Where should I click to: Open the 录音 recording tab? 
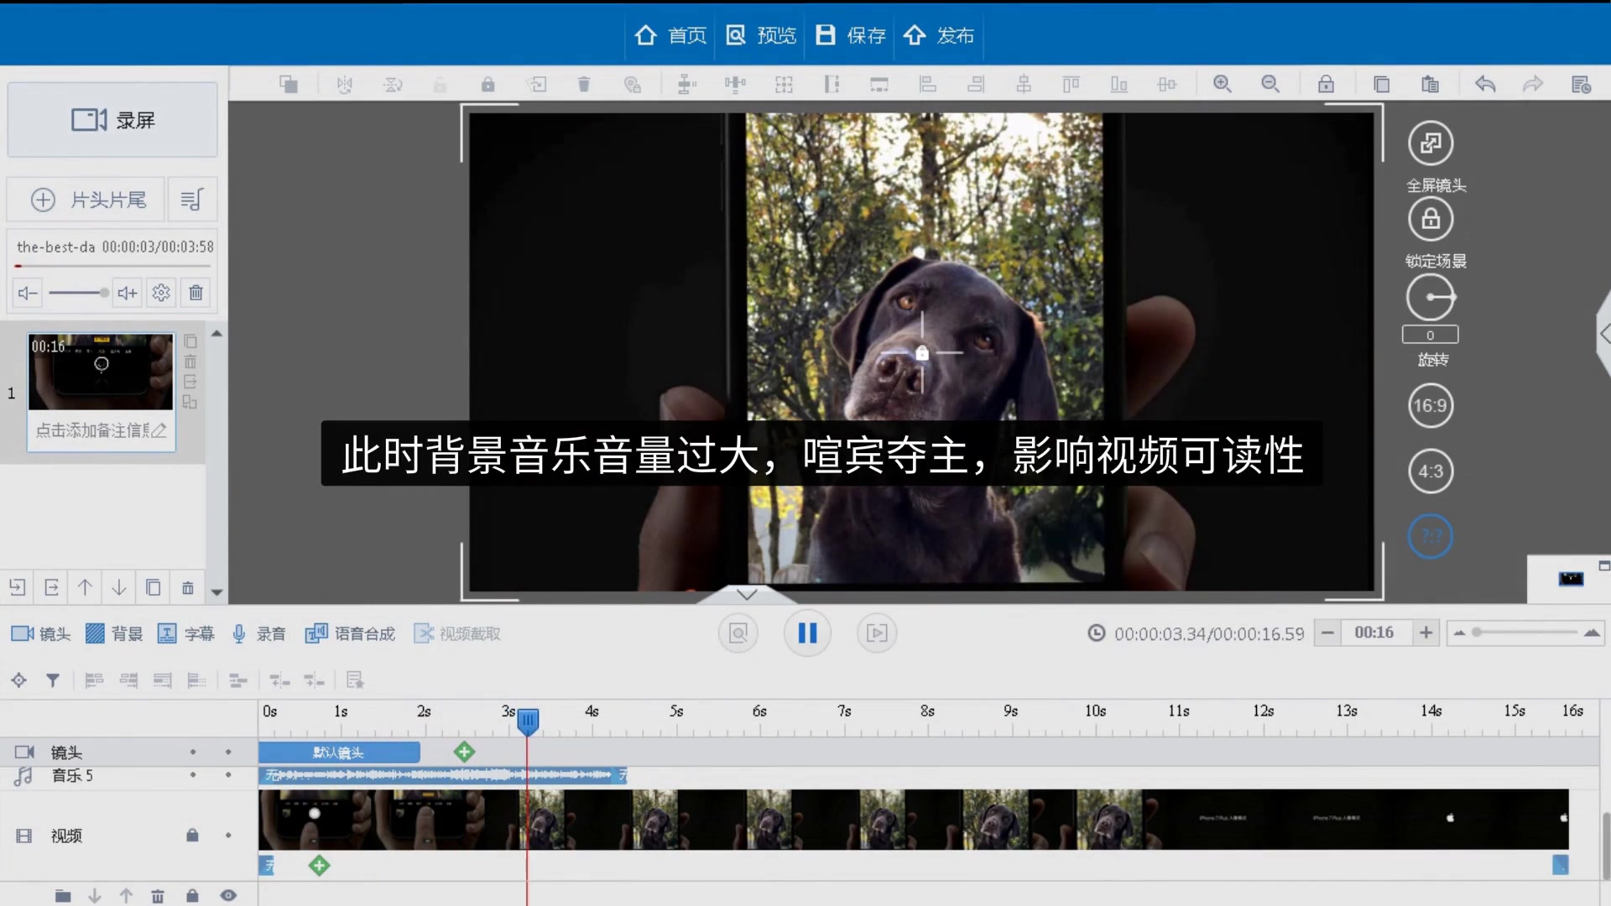pos(258,634)
